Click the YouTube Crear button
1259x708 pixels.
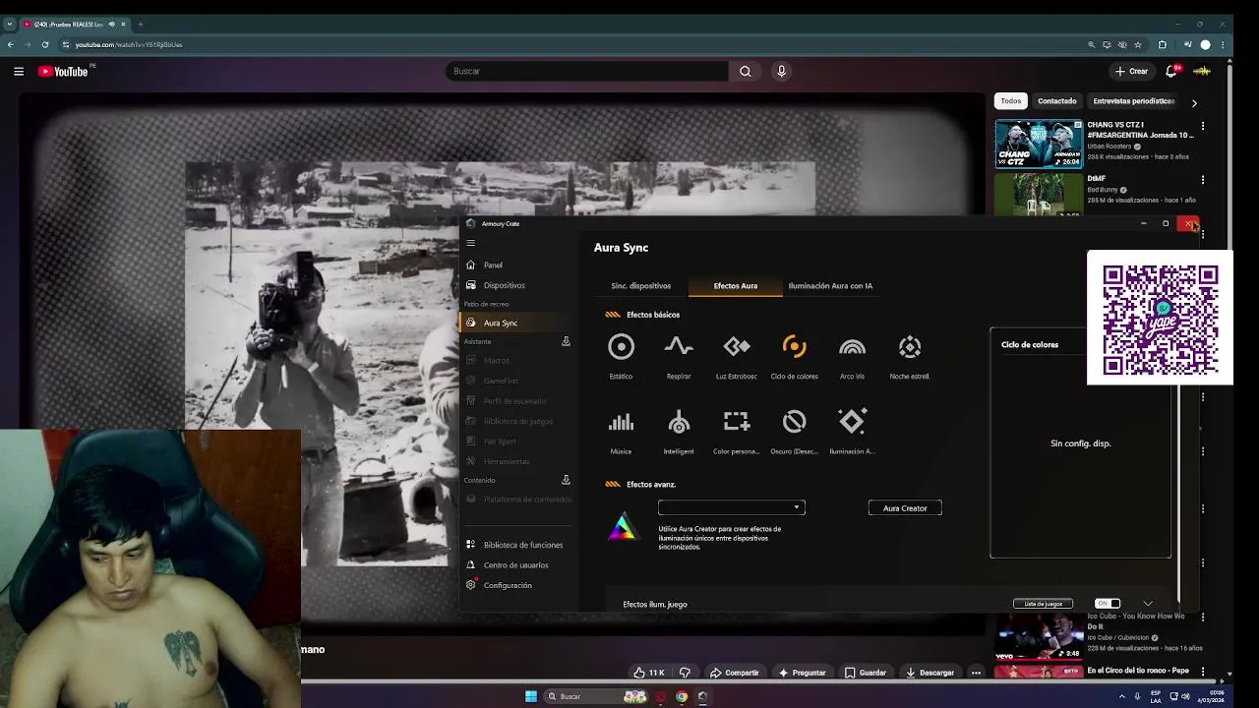coord(1131,71)
